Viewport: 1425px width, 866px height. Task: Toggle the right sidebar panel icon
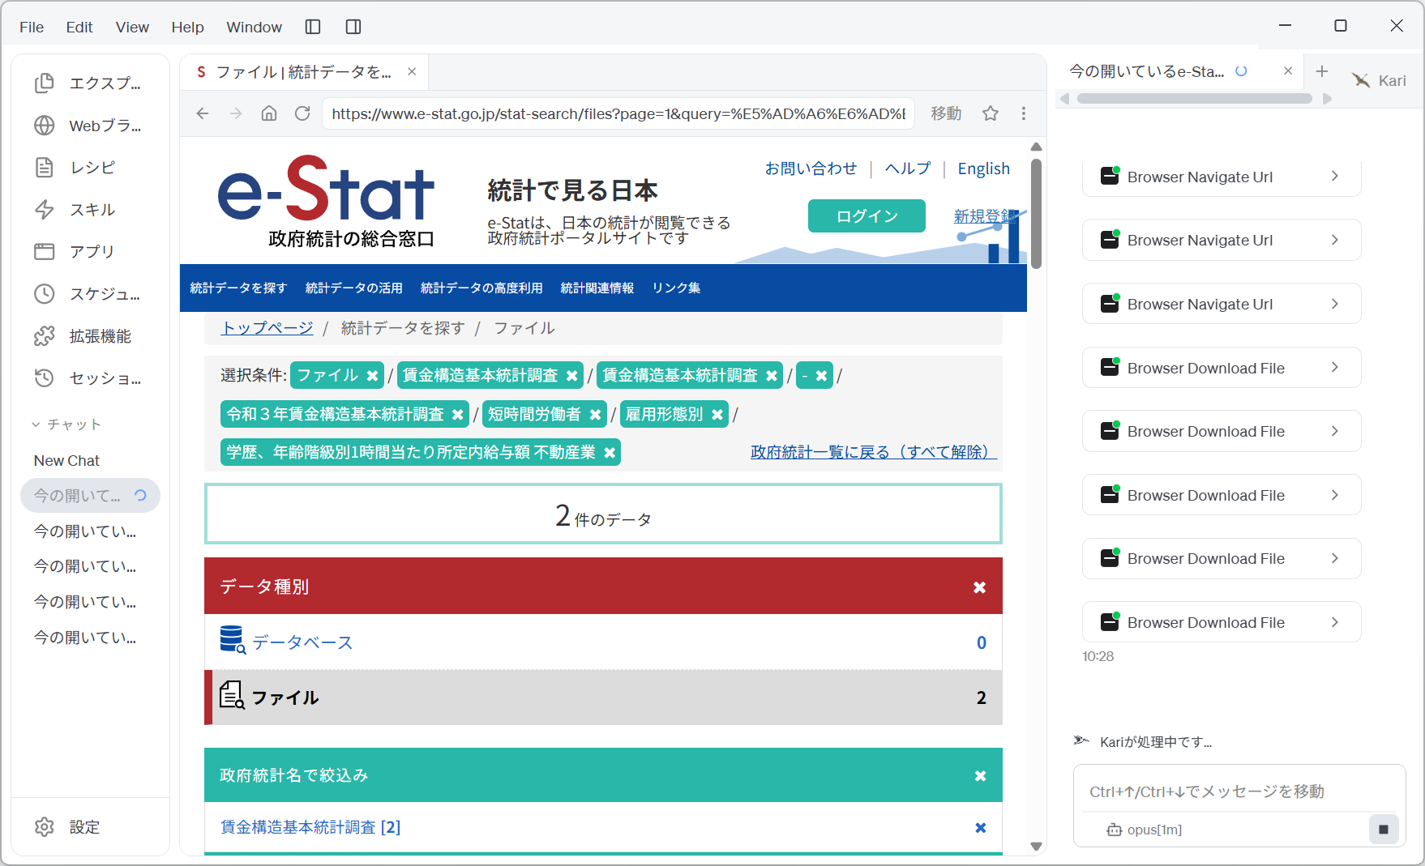[353, 27]
